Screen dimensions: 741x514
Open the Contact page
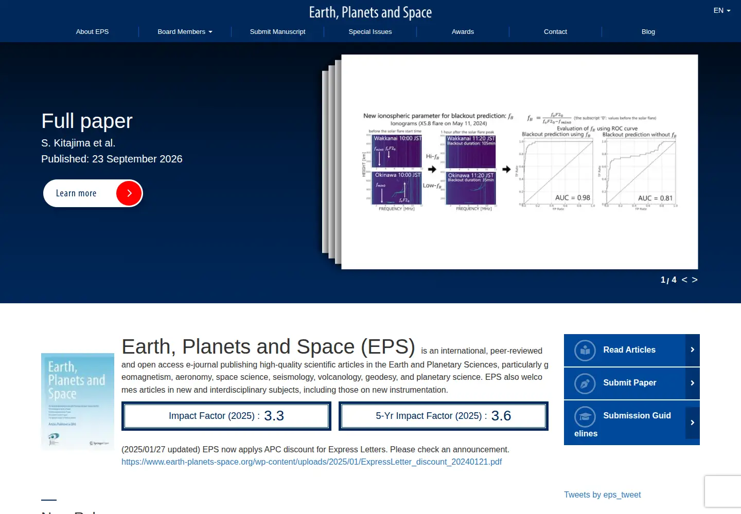tap(555, 32)
